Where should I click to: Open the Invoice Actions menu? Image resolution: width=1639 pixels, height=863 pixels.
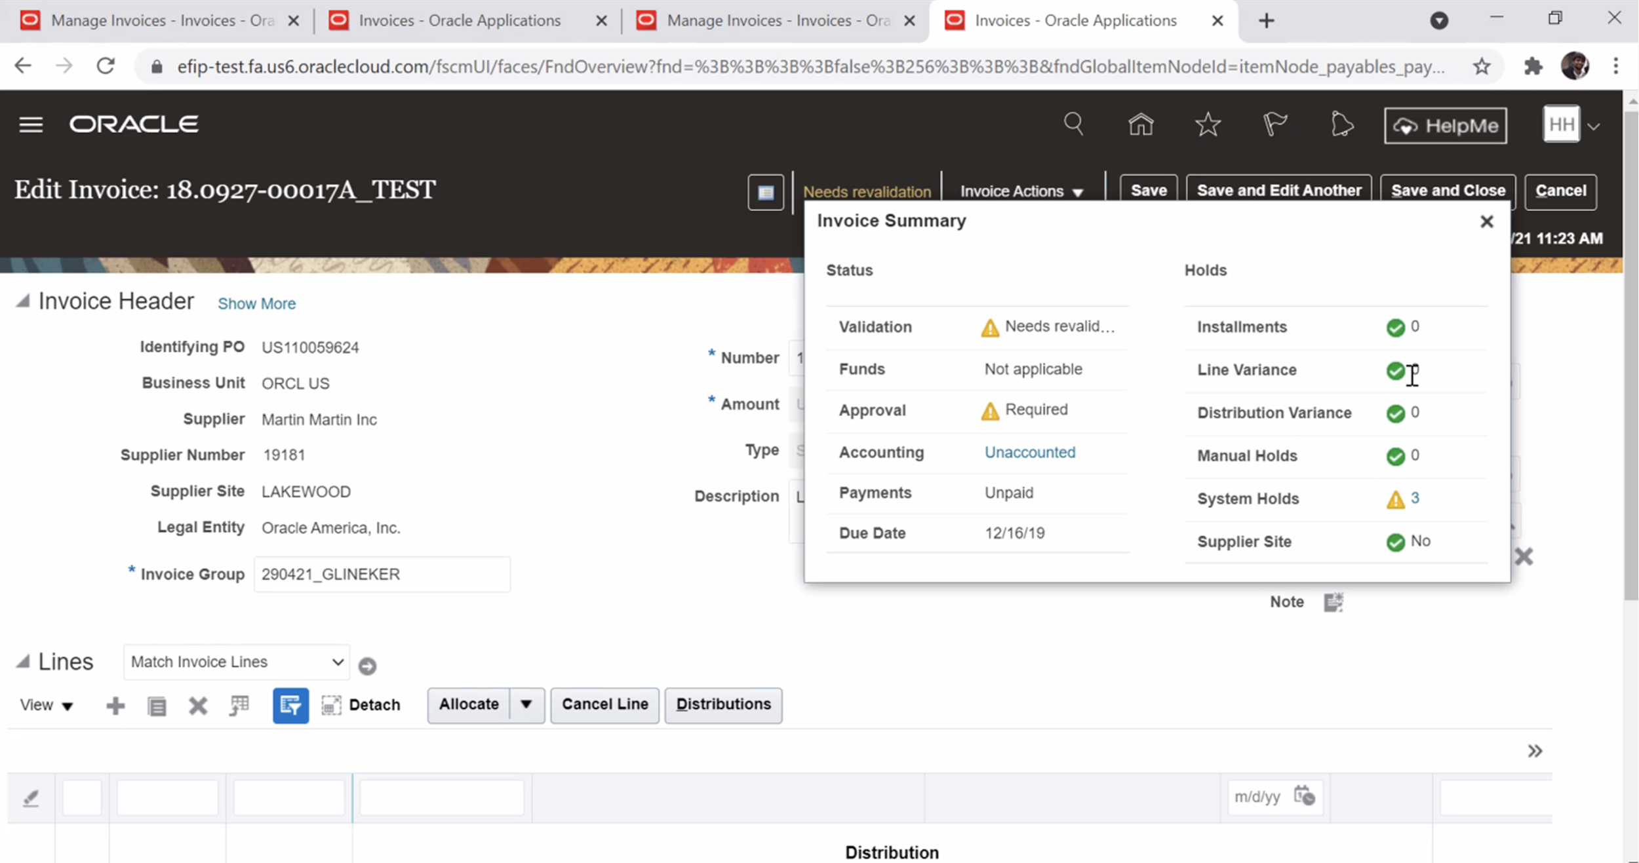(x=1021, y=191)
